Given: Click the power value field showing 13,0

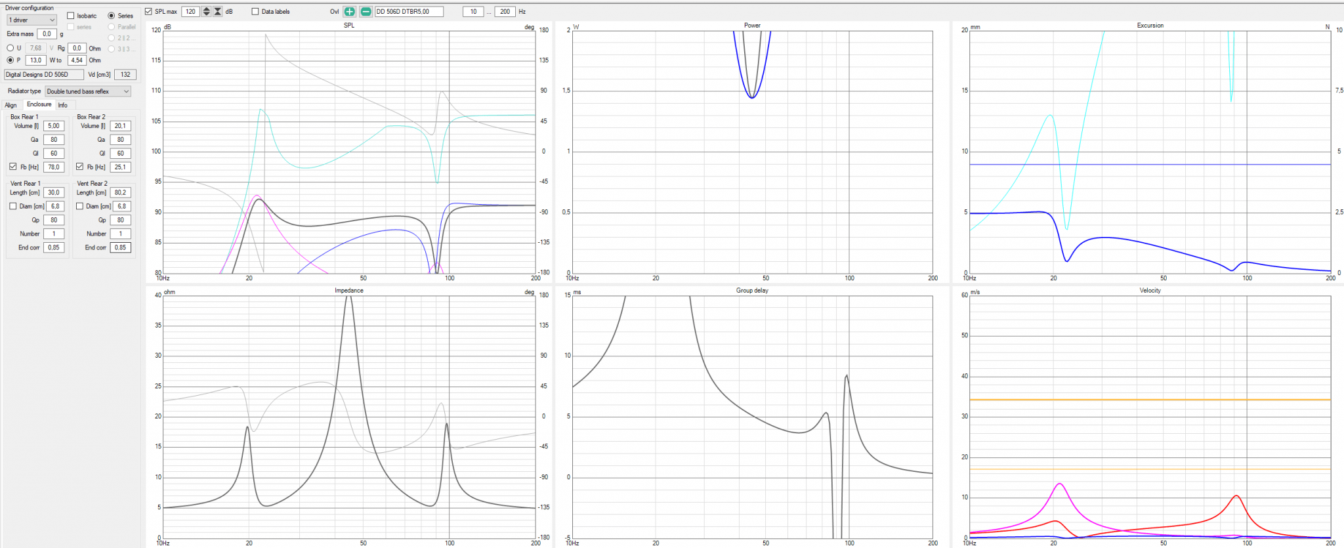Looking at the screenshot, I should coord(35,60).
